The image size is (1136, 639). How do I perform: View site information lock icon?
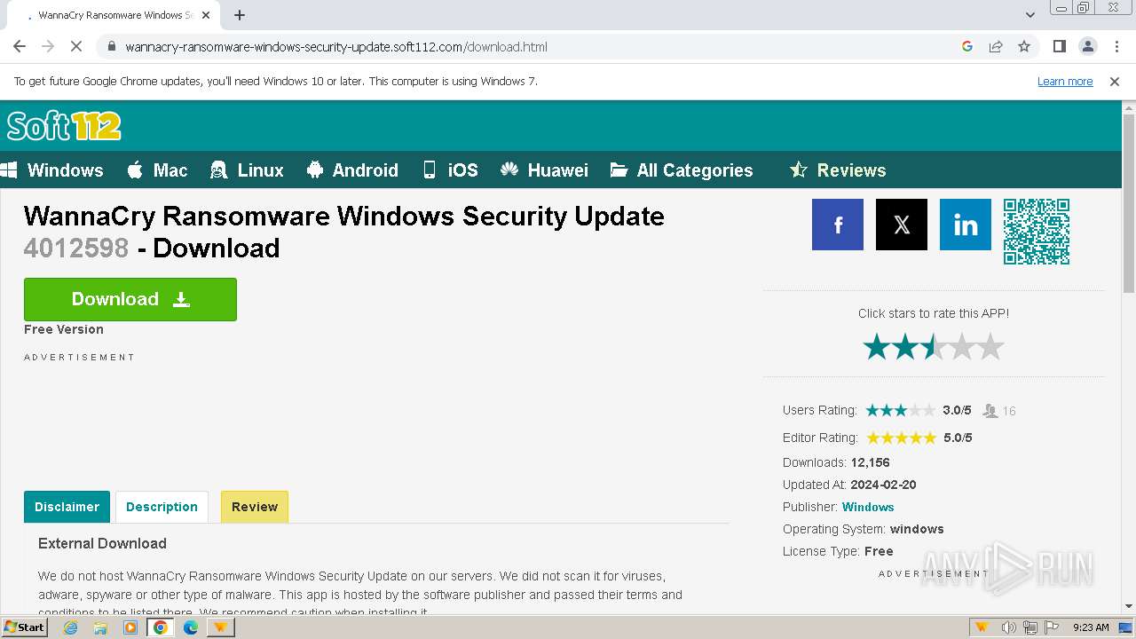(111, 47)
